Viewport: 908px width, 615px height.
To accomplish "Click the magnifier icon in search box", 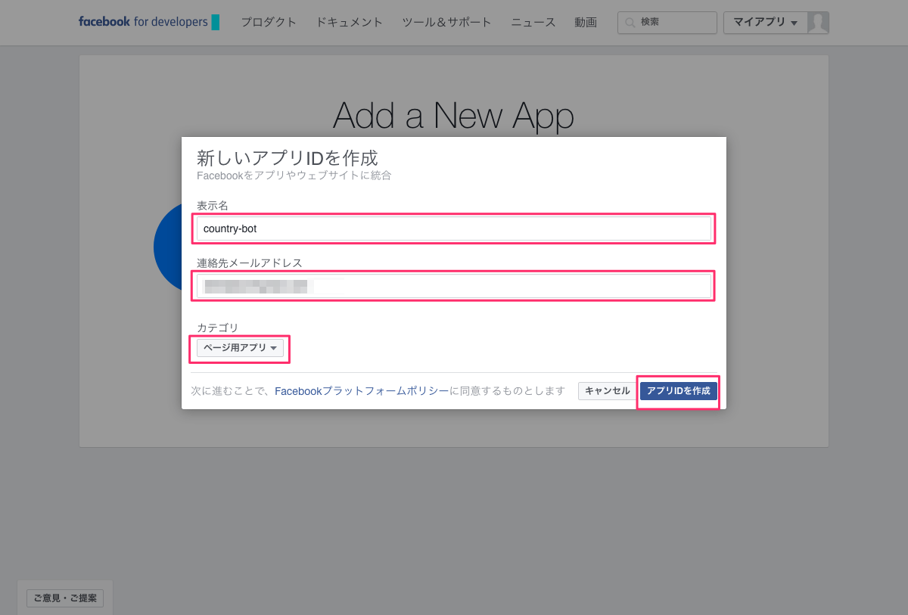I will pyautogui.click(x=630, y=23).
